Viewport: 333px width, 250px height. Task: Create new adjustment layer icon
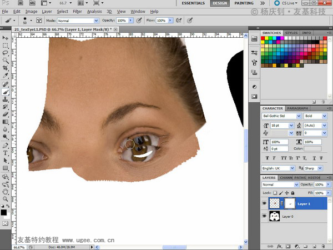[x=297, y=246]
